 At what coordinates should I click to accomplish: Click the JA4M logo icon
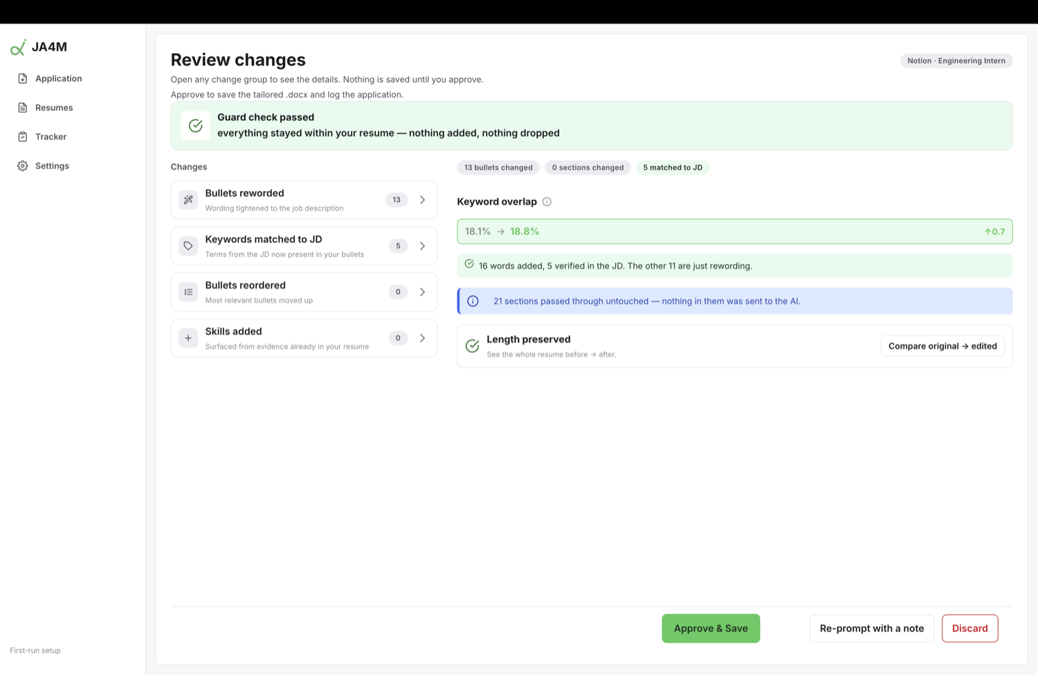(18, 47)
